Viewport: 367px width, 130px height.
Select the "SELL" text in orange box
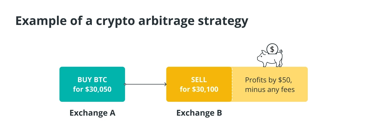point(199,80)
